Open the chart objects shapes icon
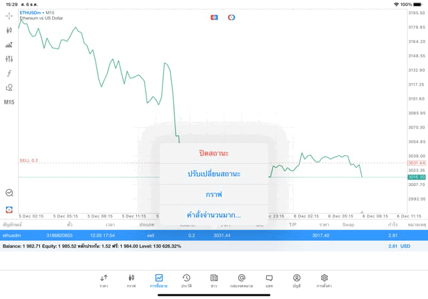The height and width of the screenshot is (299, 428). click(9, 88)
